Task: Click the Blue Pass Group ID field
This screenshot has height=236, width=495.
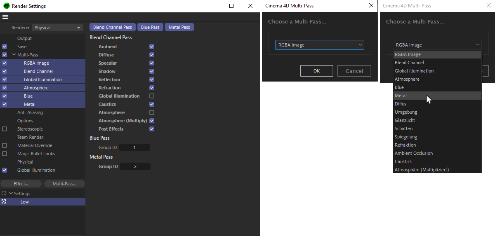Action: point(134,147)
